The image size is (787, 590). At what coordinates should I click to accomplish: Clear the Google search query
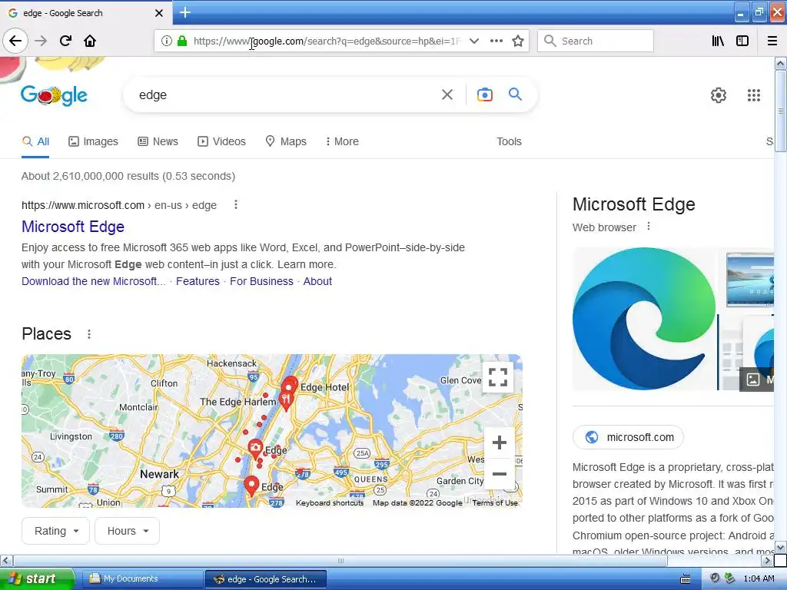coord(447,94)
